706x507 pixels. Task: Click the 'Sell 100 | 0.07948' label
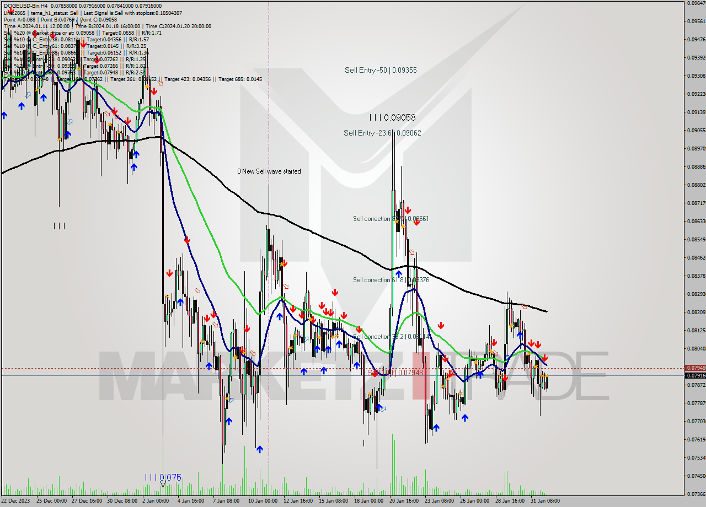(x=395, y=373)
